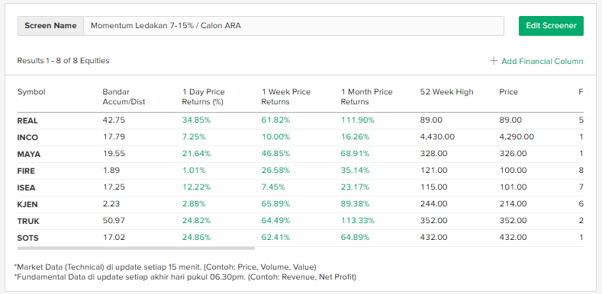Open the REAL stock symbol
Viewport: 602px width, 294px height.
click(x=27, y=121)
